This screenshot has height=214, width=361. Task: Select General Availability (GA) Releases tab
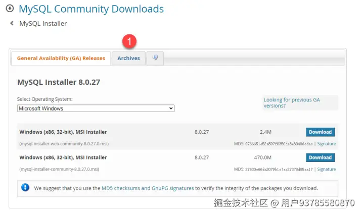pyautogui.click(x=61, y=58)
